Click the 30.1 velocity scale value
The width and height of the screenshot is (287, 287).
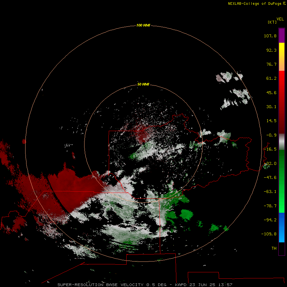(271, 107)
